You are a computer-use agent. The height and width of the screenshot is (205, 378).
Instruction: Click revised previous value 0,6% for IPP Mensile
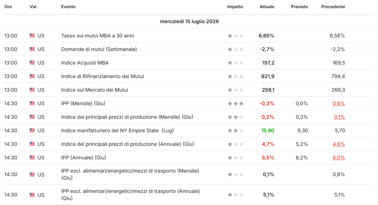[339, 104]
